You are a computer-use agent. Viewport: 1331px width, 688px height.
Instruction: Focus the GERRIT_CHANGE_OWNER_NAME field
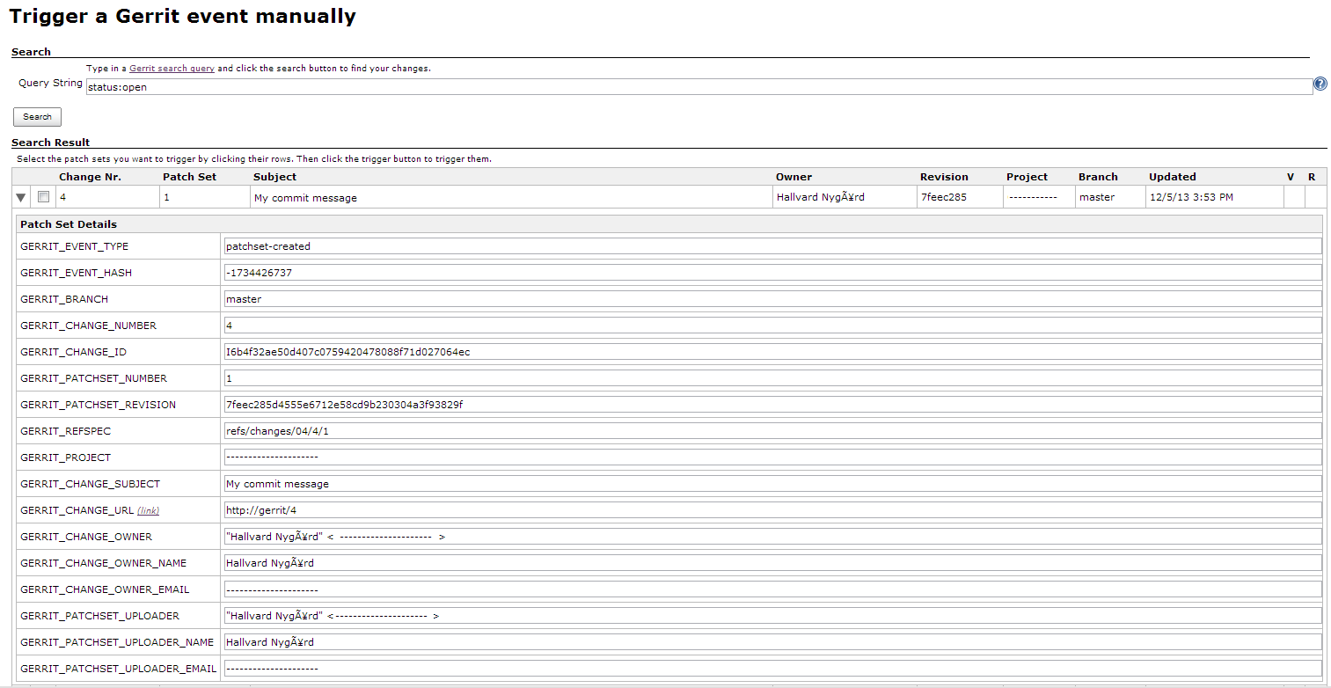772,563
